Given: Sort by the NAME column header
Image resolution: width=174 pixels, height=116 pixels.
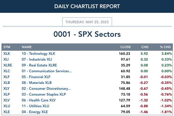Looking at the screenshot, I should point(27,47).
